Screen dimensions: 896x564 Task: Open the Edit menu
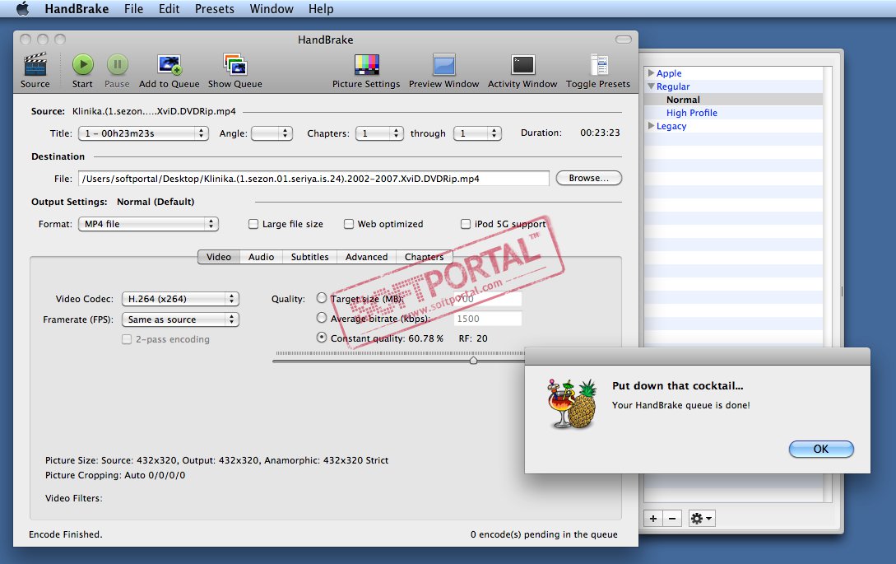click(169, 8)
